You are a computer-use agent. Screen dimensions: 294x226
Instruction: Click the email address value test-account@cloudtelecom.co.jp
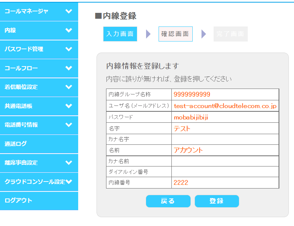[225, 106]
